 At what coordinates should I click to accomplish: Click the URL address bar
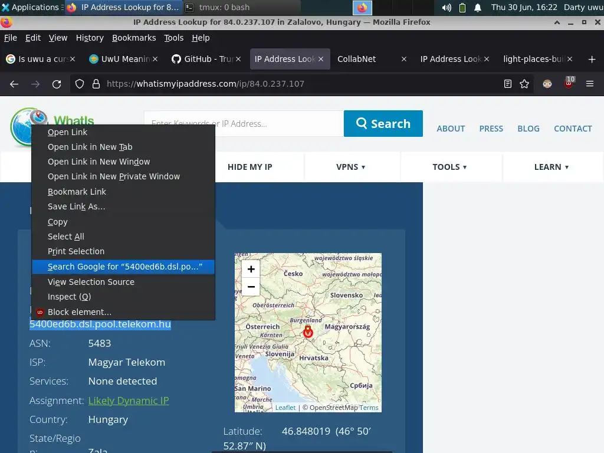[300, 84]
